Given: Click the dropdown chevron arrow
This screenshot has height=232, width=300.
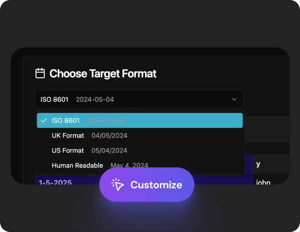Looking at the screenshot, I should [234, 99].
